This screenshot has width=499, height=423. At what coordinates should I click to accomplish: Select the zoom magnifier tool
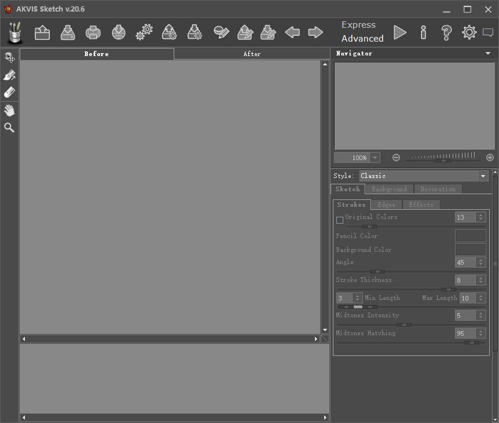(9, 128)
